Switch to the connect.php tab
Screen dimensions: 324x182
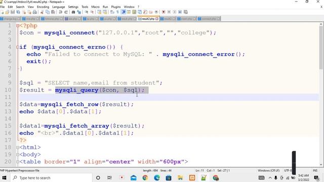point(209,19)
